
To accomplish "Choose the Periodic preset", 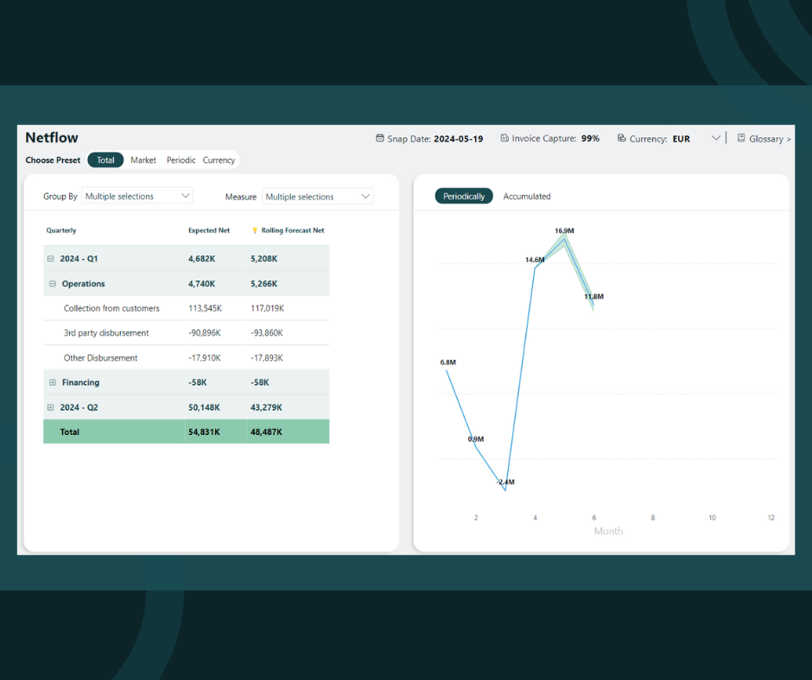I will point(181,161).
